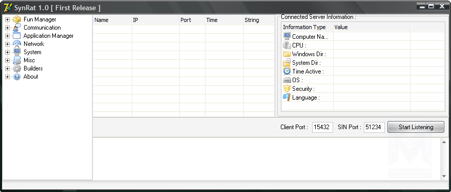Select the OS : row label
This screenshot has width=451, height=192.
click(297, 80)
